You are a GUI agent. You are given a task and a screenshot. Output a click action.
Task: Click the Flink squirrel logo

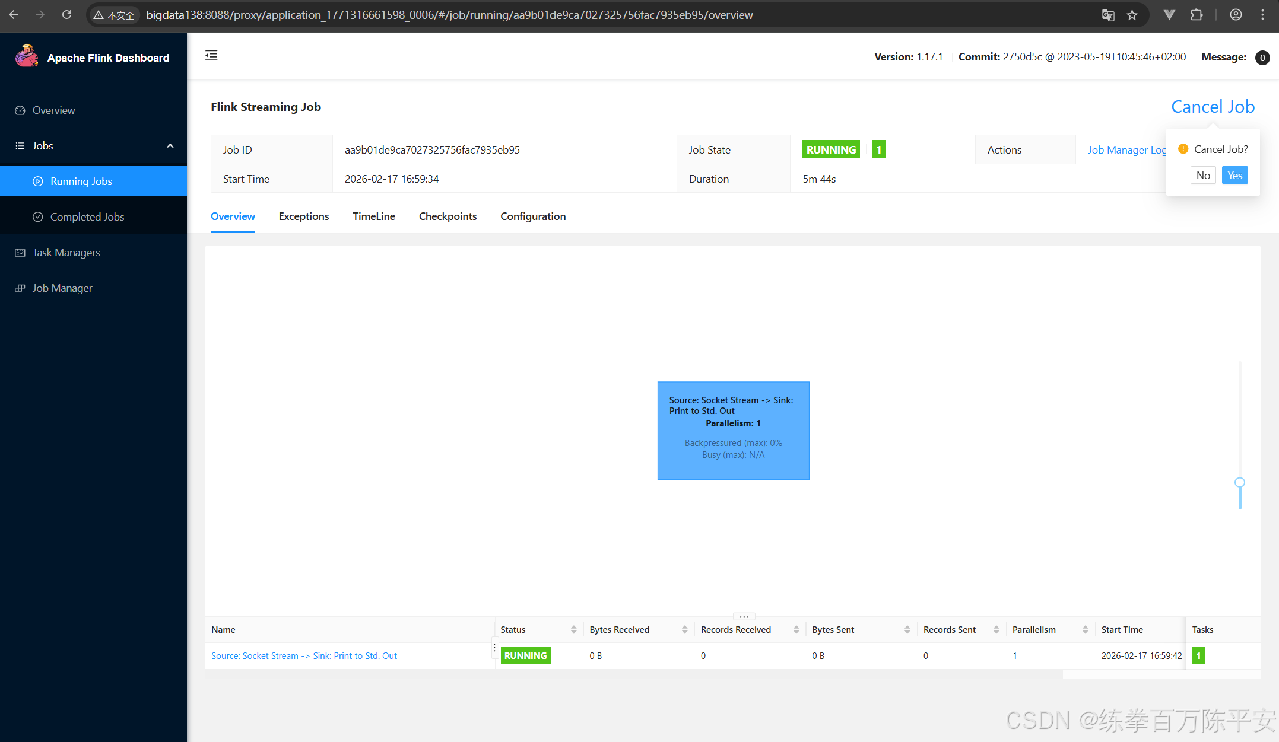(27, 56)
